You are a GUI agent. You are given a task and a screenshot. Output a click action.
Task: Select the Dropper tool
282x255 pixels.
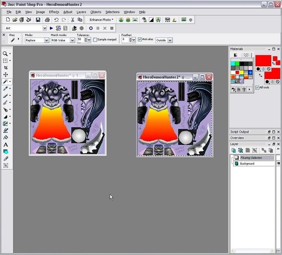[x=5, y=88]
